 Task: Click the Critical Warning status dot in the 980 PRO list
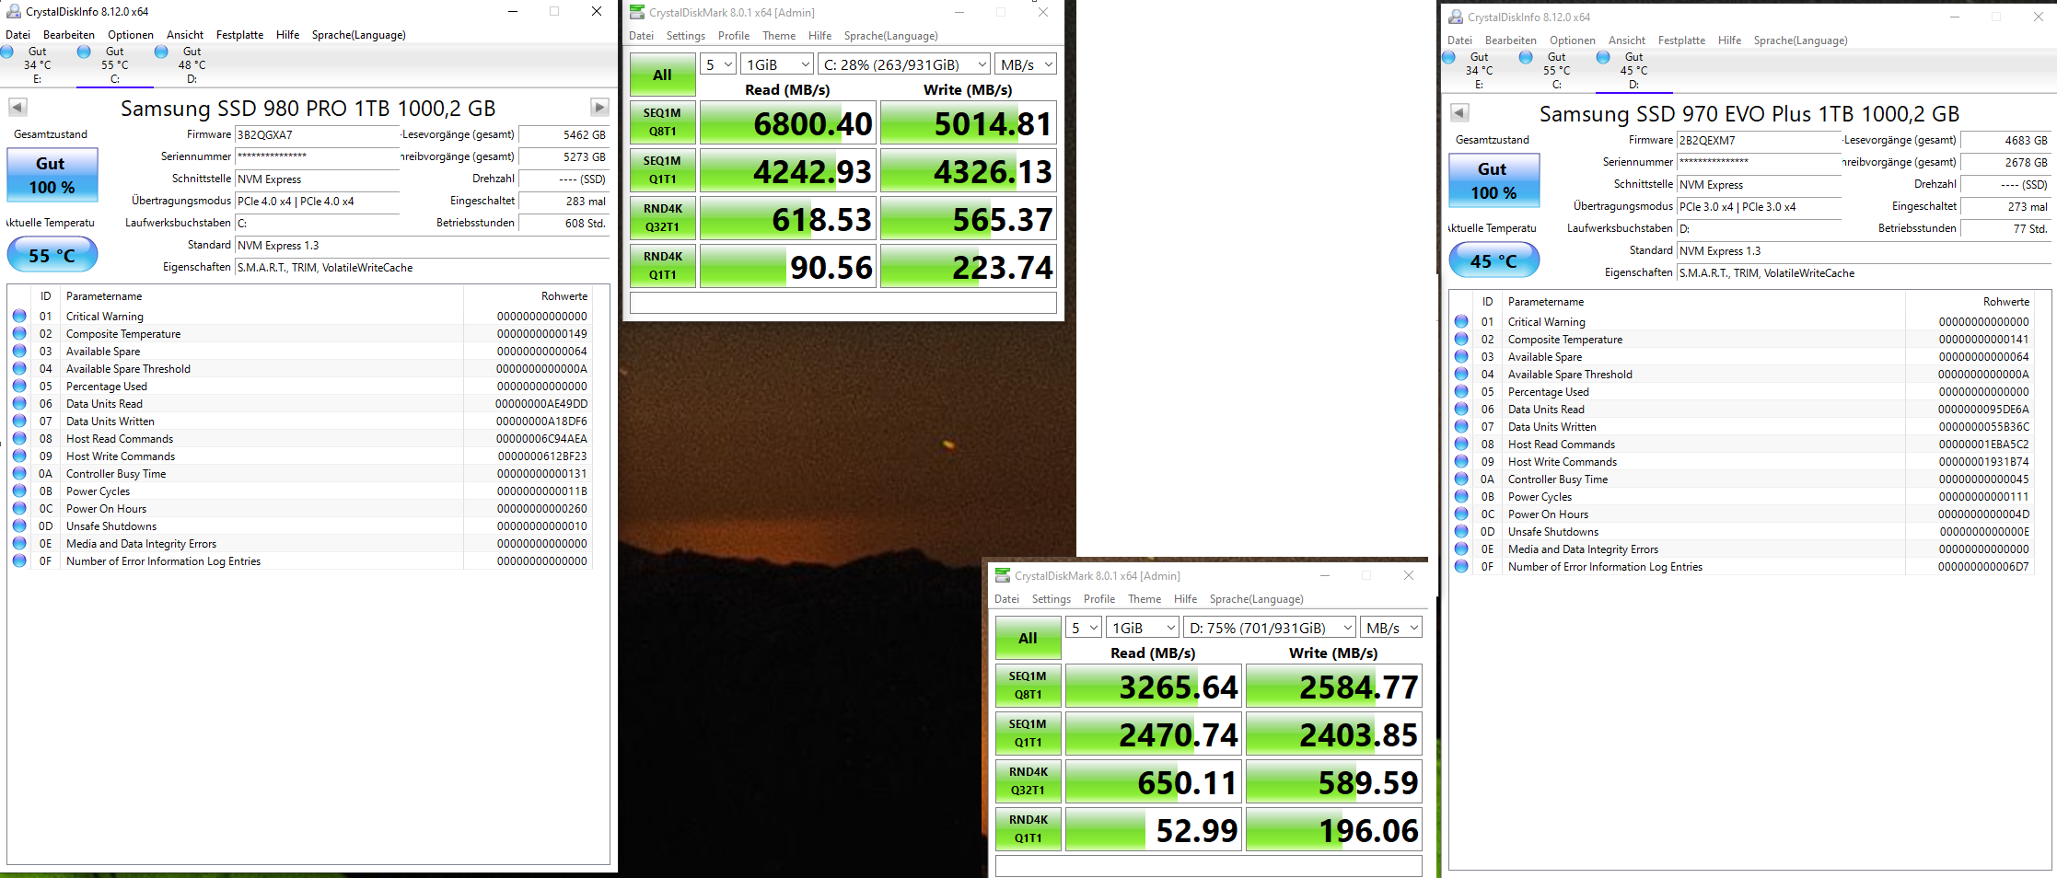(x=19, y=316)
